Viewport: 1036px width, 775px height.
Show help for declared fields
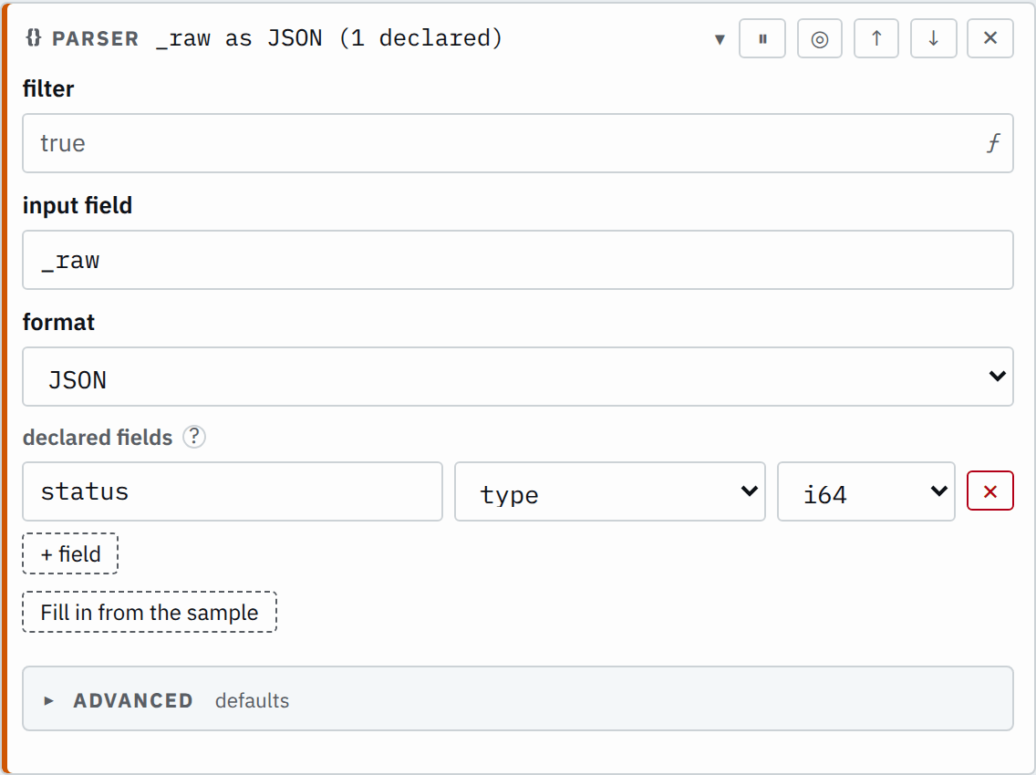click(194, 437)
